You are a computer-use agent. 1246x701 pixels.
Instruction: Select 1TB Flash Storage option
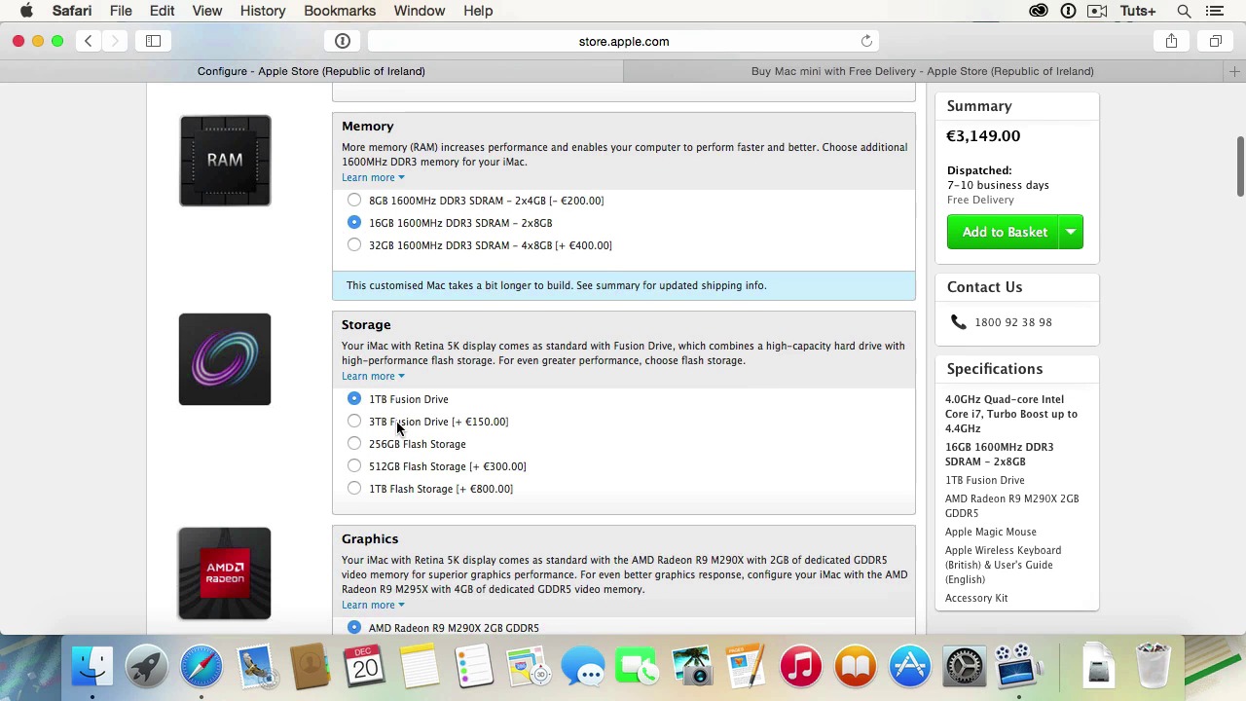tap(354, 488)
